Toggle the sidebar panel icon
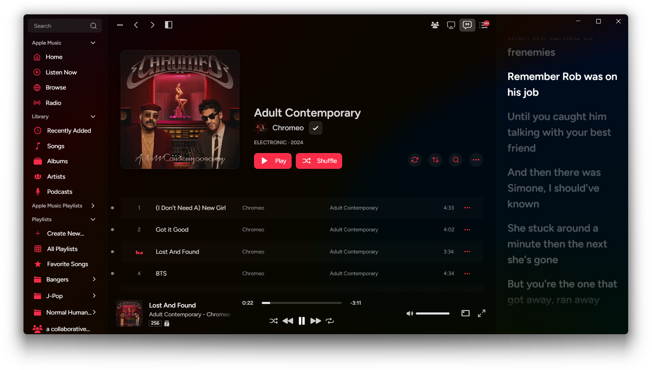The image size is (652, 370). click(168, 25)
